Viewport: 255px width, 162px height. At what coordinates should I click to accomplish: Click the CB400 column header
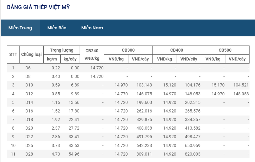click(177, 50)
